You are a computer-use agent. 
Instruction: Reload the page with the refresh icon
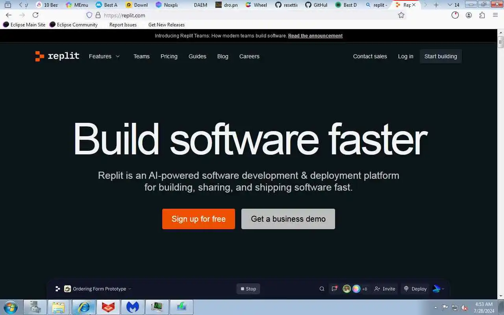[35, 15]
